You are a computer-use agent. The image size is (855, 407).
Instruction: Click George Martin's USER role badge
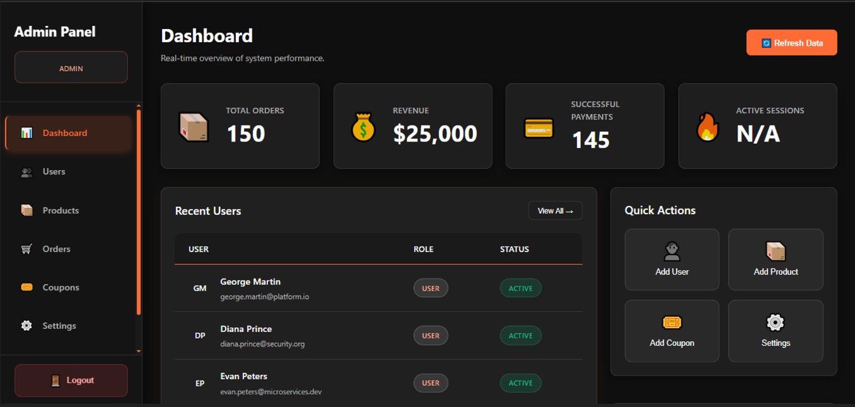[431, 289]
